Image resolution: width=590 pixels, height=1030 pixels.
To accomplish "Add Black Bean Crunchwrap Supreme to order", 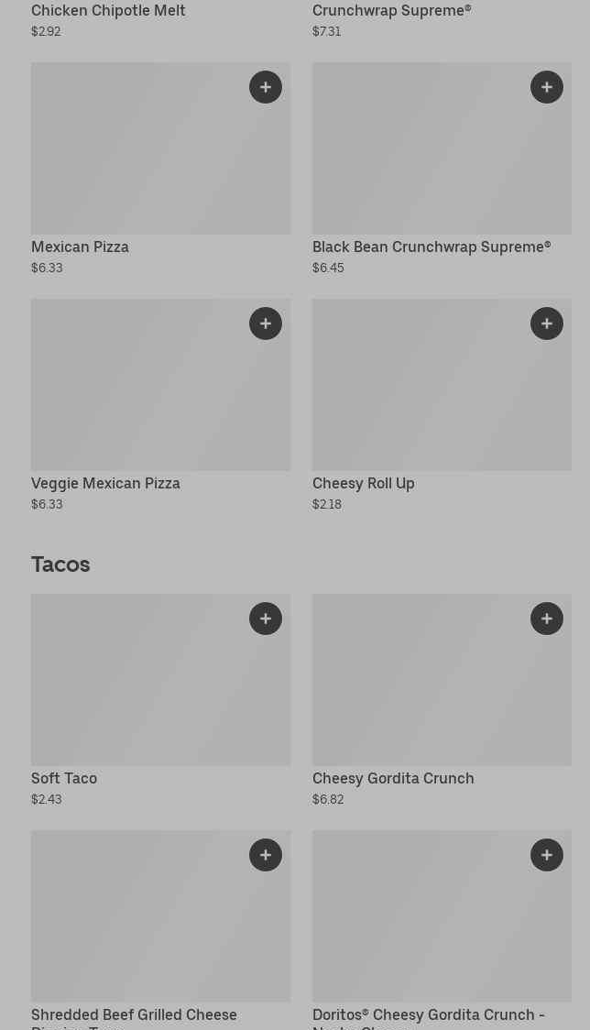I will coord(547,87).
